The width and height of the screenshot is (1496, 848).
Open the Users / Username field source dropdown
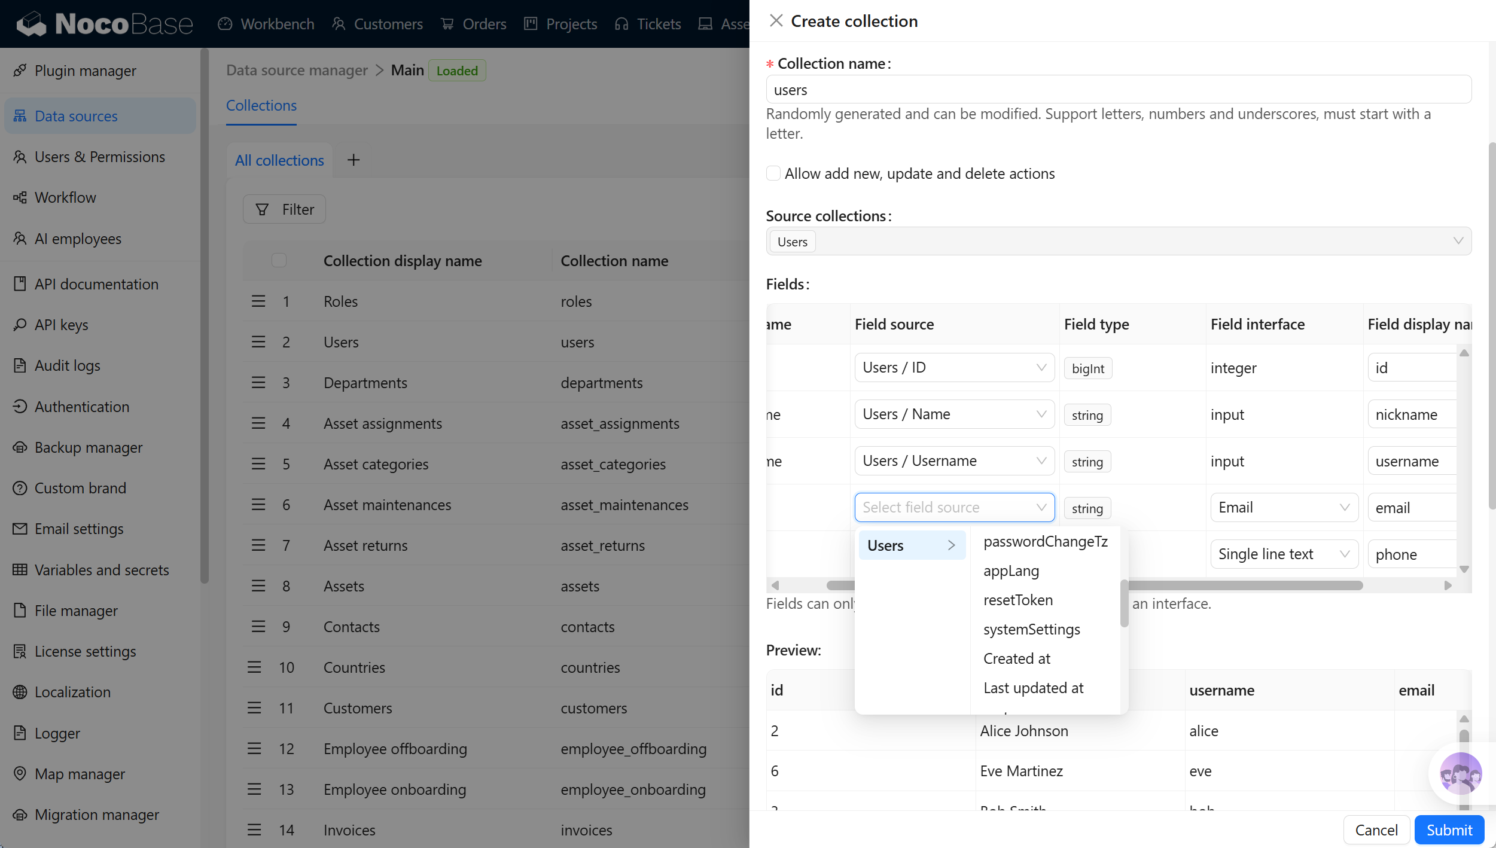click(x=954, y=460)
